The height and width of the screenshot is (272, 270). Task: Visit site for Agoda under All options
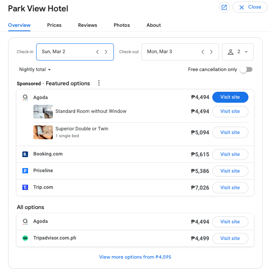(x=230, y=222)
